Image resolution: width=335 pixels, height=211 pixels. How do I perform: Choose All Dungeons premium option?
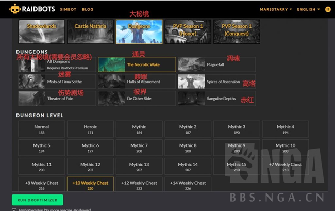coord(57,64)
